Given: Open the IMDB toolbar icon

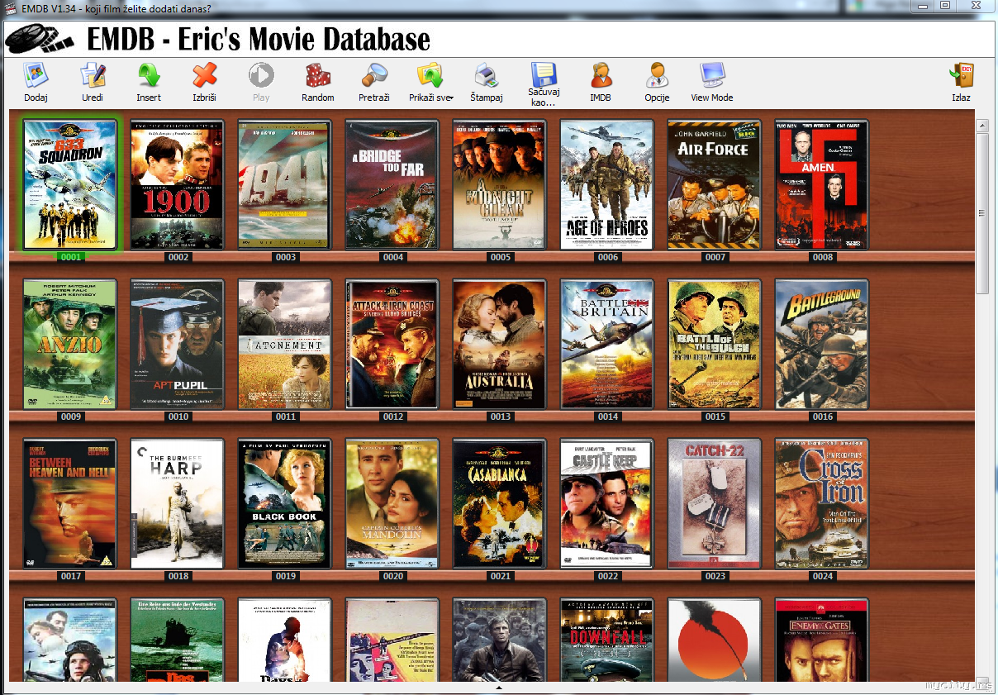Looking at the screenshot, I should tap(601, 75).
